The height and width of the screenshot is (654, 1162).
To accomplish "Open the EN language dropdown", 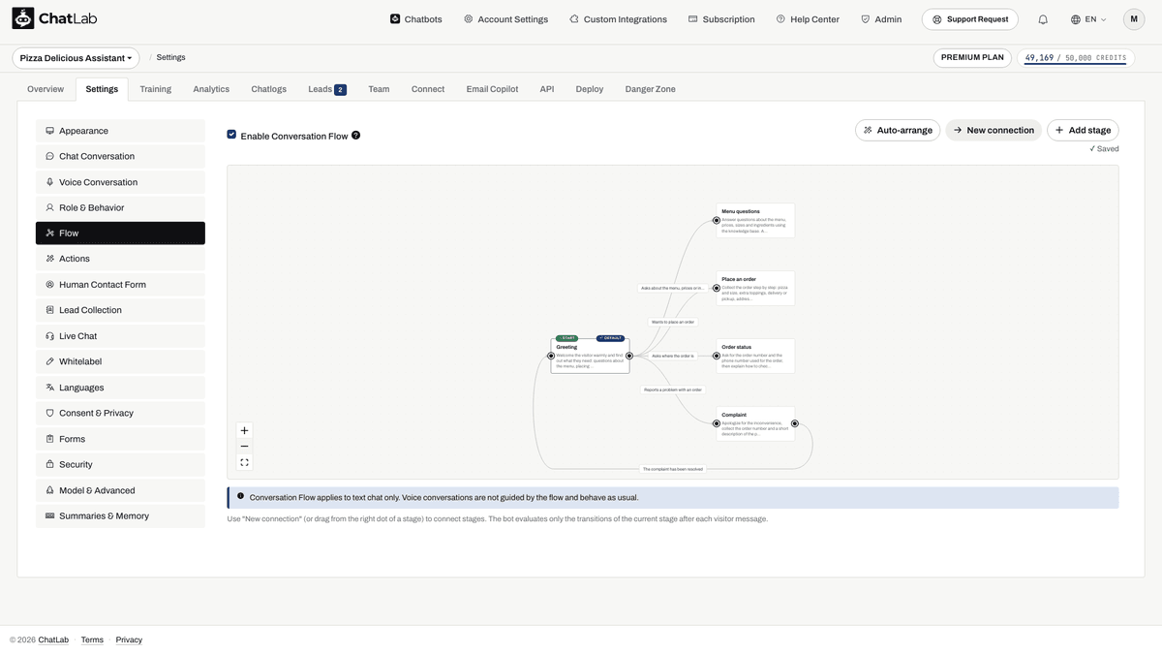I will 1088,19.
